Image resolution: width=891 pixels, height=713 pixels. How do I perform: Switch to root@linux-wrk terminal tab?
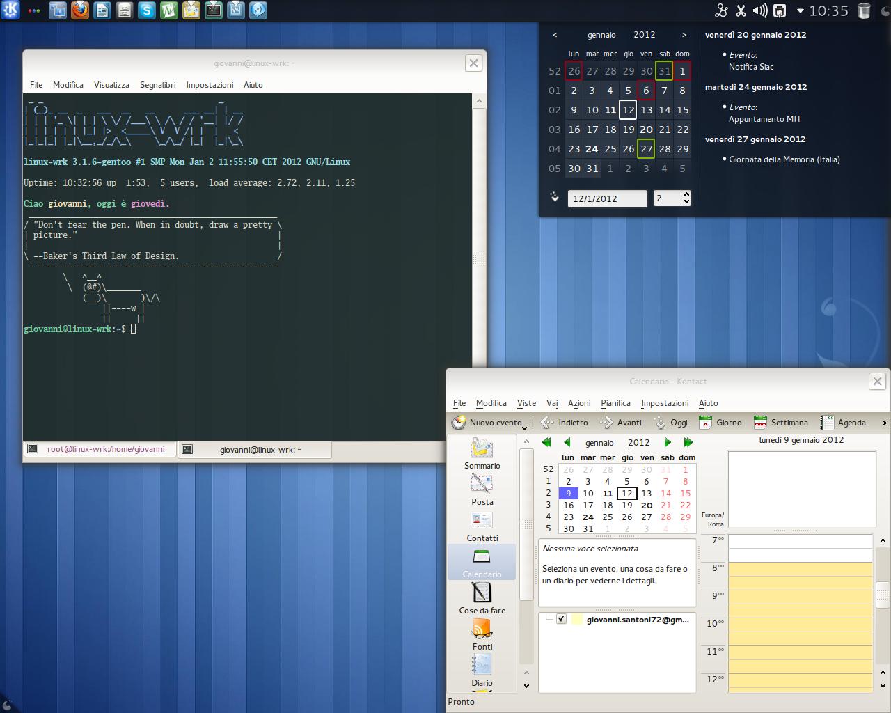[100, 450]
